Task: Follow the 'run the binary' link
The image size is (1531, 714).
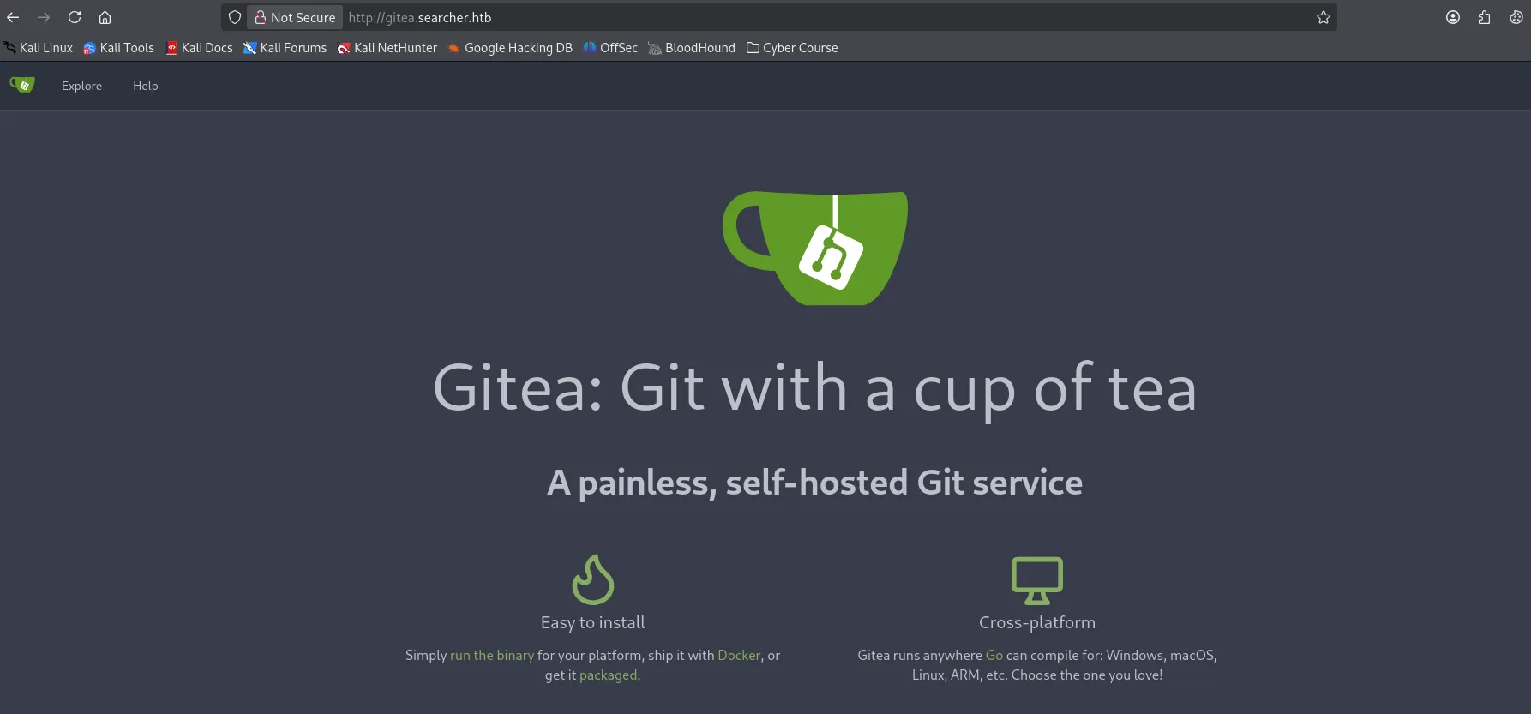Action: tap(492, 655)
